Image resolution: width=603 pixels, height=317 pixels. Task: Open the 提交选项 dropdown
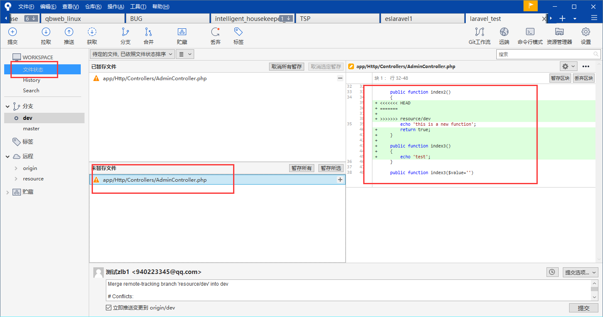(580, 272)
